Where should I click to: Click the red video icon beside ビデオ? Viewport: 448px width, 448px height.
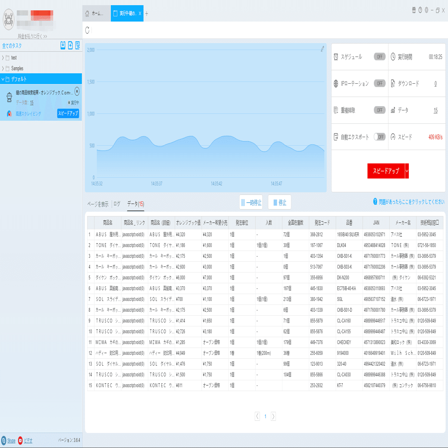coord(20,440)
